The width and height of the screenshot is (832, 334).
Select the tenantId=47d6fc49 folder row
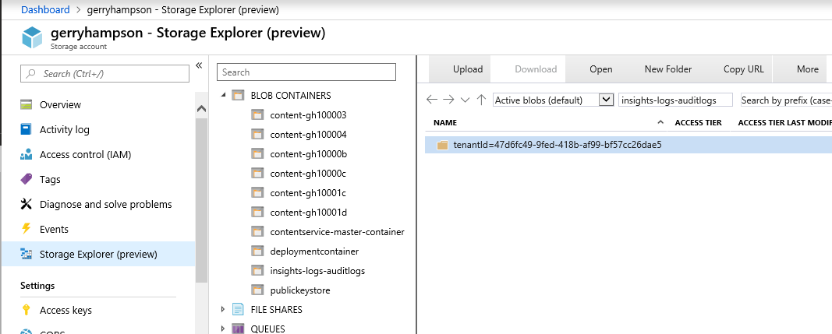coord(628,145)
